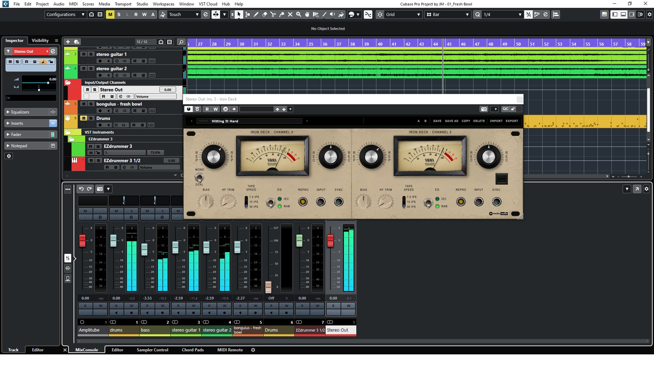Image resolution: width=654 pixels, height=368 pixels.
Task: Open Inspector settings gear icon
Action: point(9,156)
